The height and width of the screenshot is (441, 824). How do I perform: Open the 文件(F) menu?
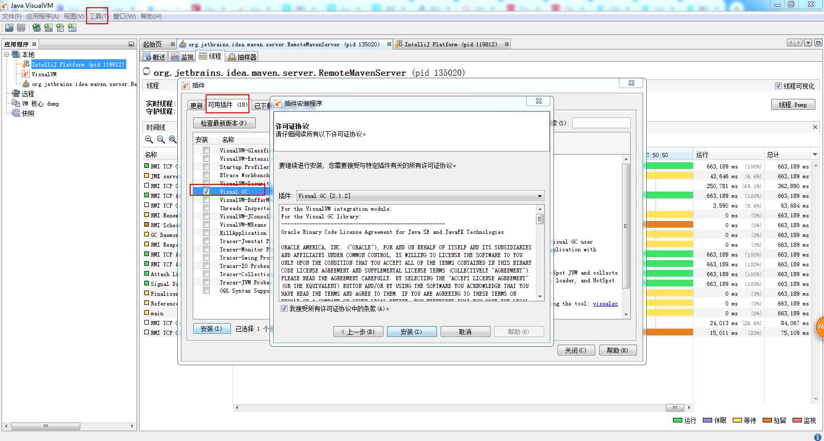pos(12,16)
